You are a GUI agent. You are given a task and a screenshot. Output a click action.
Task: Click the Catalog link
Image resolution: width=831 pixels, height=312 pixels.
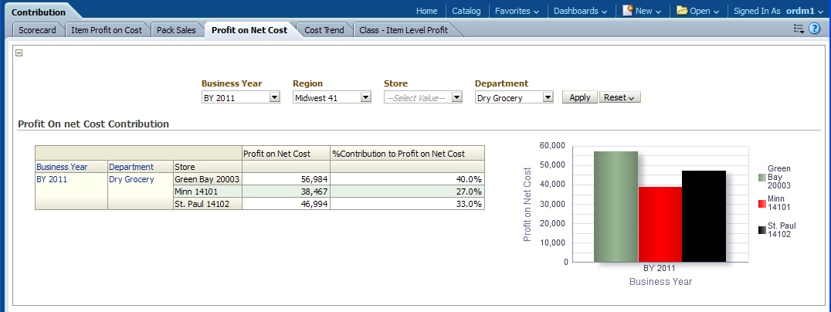tap(466, 11)
